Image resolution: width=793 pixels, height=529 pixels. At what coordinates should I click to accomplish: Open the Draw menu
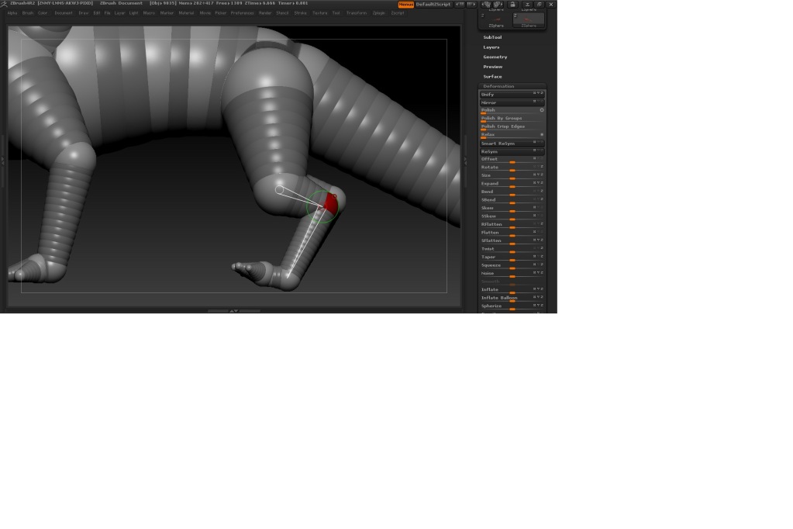(84, 13)
